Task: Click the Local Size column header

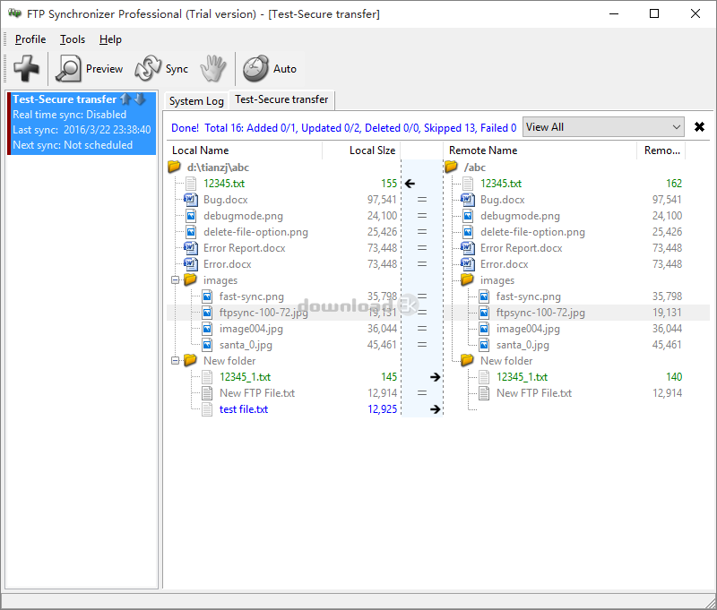Action: tap(361, 150)
